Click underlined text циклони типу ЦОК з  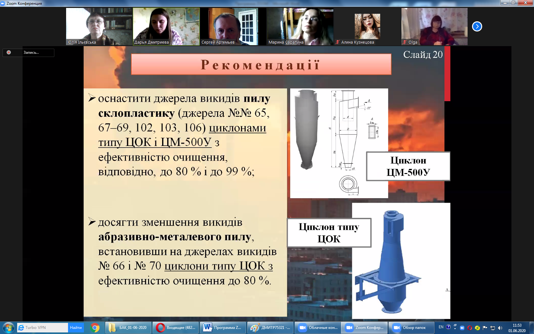point(219,266)
